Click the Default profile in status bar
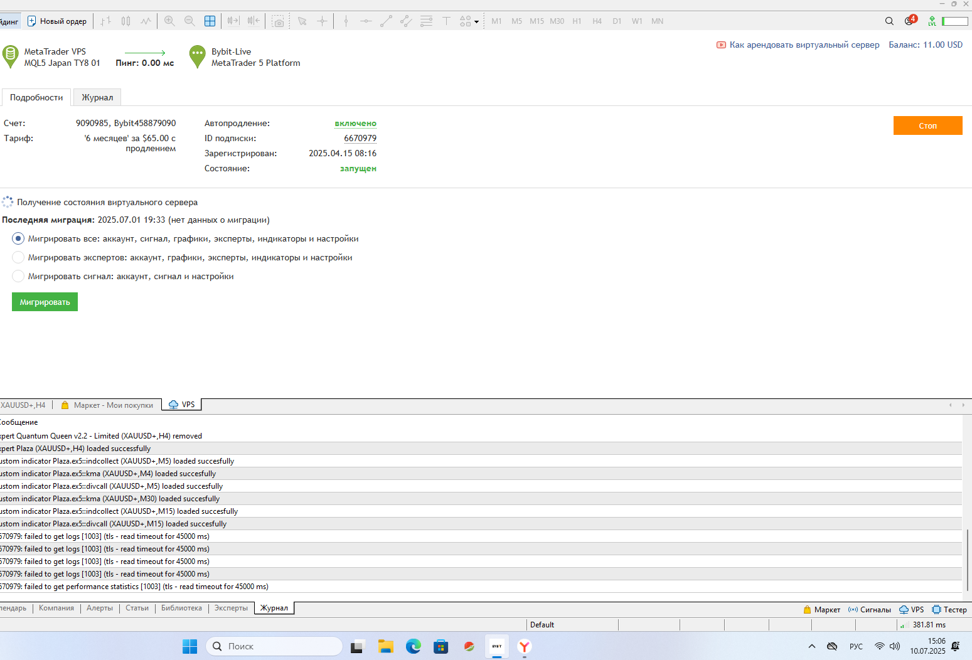Image resolution: width=972 pixels, height=660 pixels. (x=542, y=625)
